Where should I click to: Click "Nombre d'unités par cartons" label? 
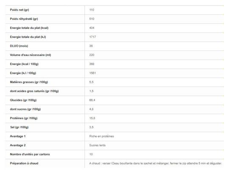click(30, 154)
